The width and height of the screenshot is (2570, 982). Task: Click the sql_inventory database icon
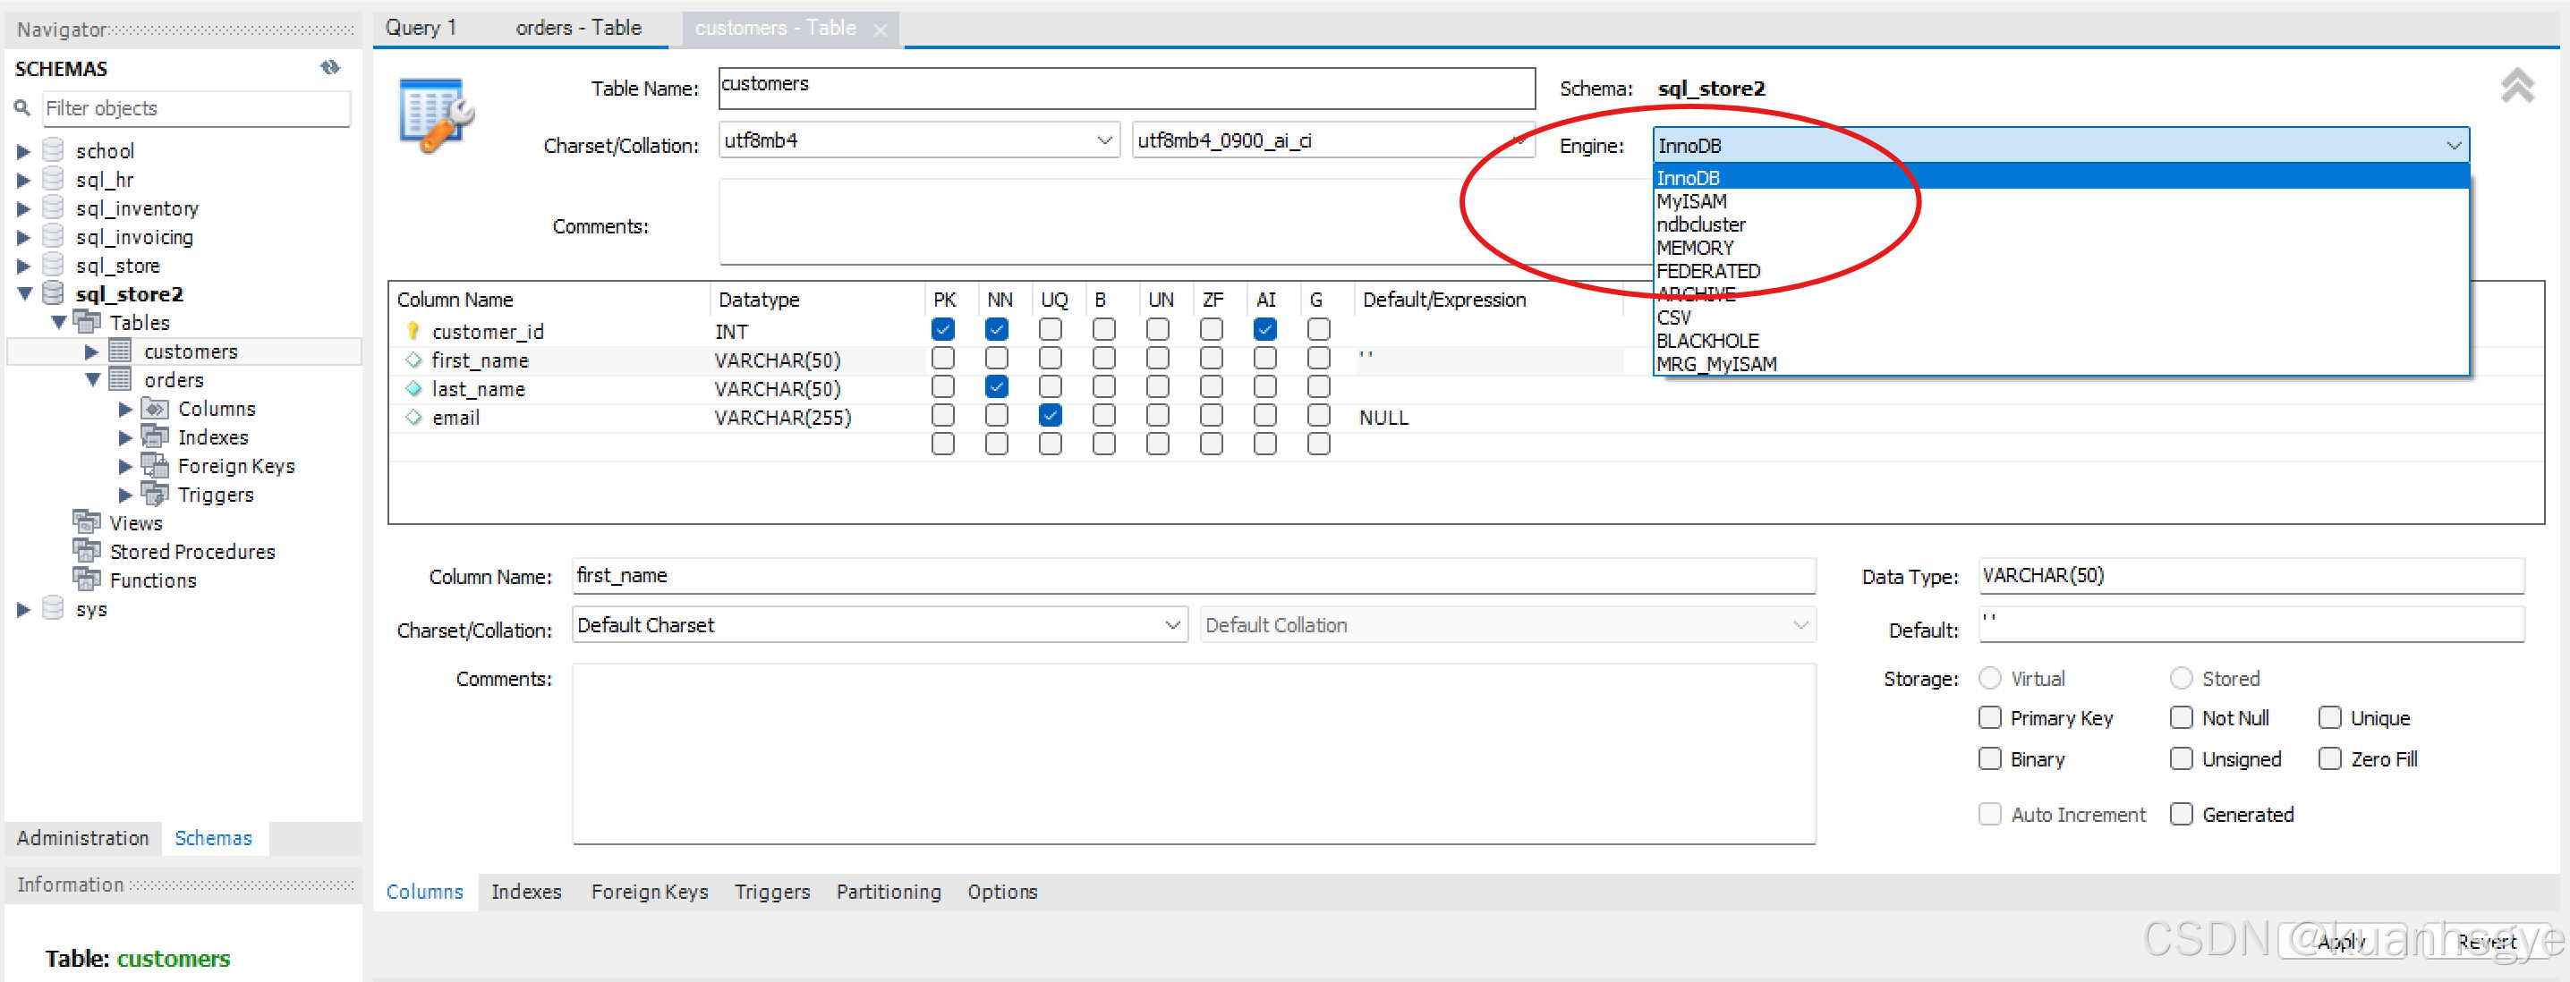pos(54,208)
